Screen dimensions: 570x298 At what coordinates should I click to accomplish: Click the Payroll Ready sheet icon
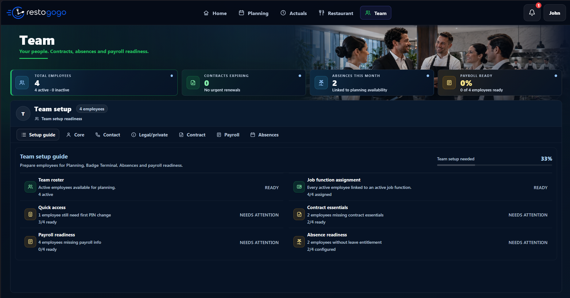(x=449, y=83)
